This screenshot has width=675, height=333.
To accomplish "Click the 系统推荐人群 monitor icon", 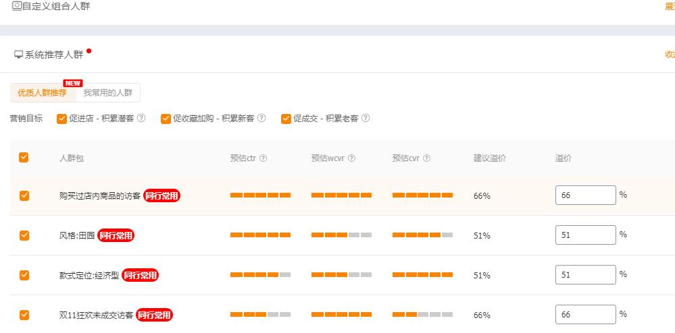I will click(18, 55).
